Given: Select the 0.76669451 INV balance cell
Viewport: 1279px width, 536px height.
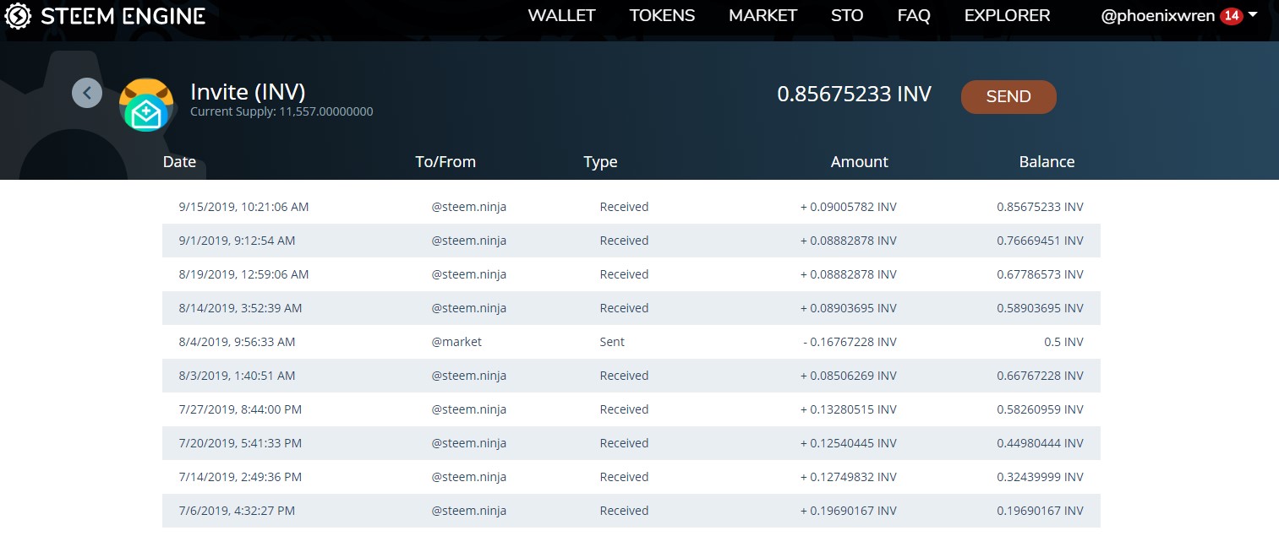Looking at the screenshot, I should click(x=1040, y=241).
